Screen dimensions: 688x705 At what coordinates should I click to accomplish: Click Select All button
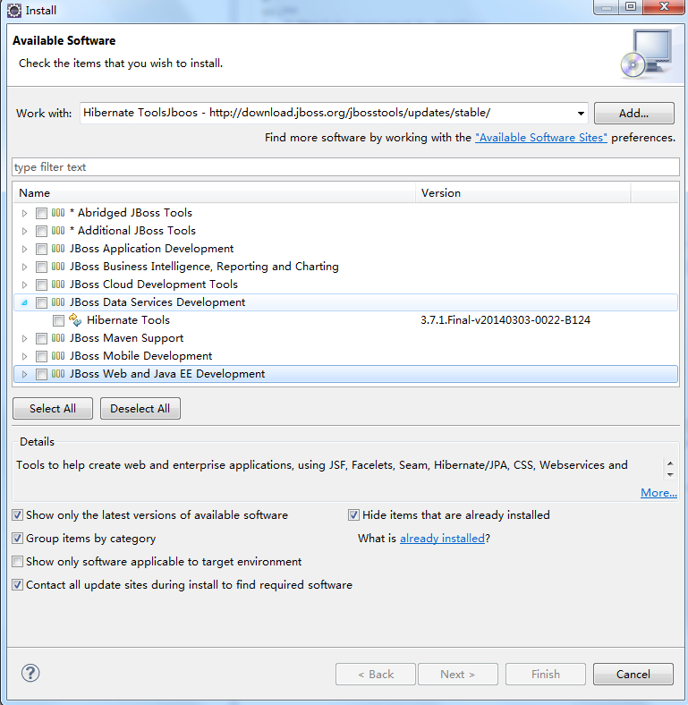[x=53, y=408]
